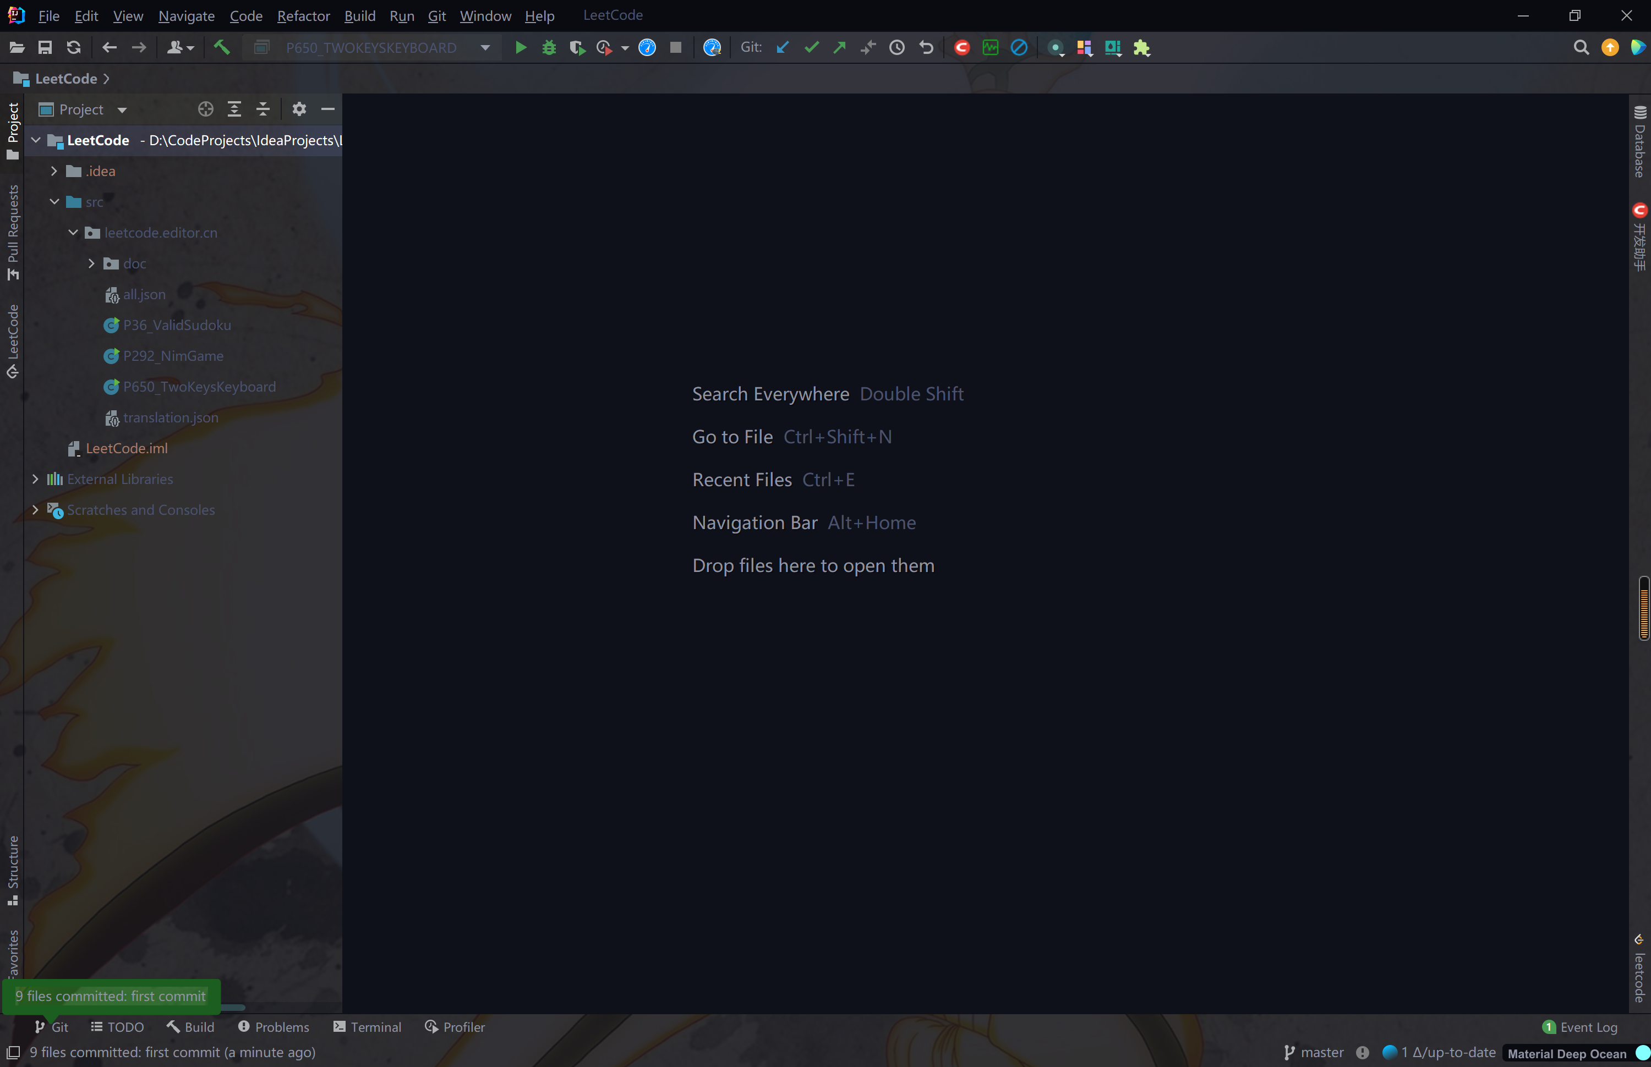Open the Navigate menu
This screenshot has height=1067, width=1651.
click(187, 15)
